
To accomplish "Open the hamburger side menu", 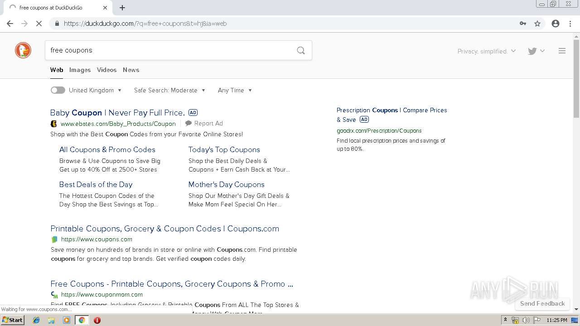I will (562, 51).
